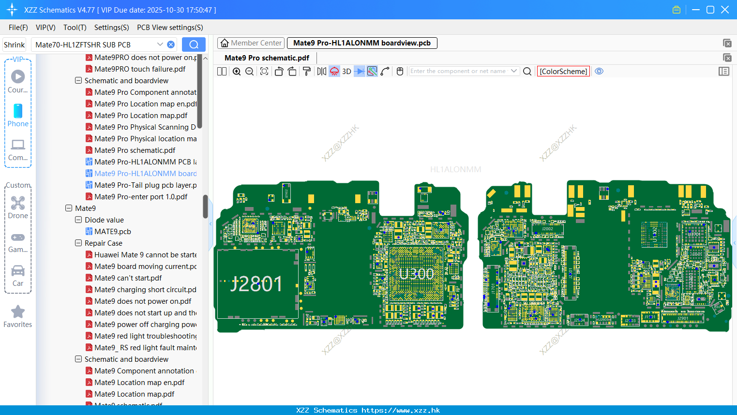
Task: Collapse lower Schematic and boardview folder
Action: click(x=78, y=359)
